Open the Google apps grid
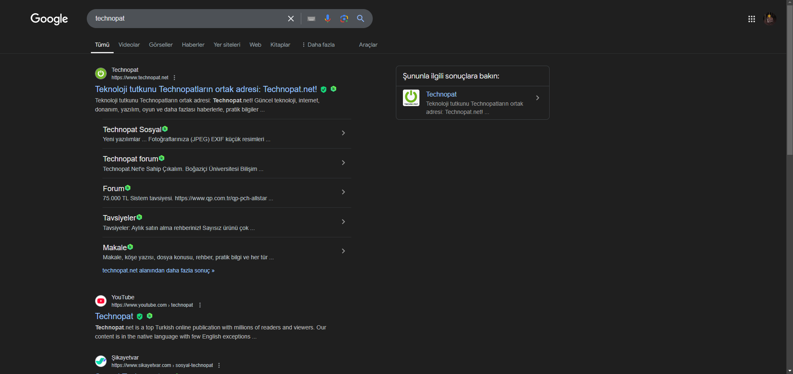Image resolution: width=793 pixels, height=374 pixels. (x=752, y=19)
